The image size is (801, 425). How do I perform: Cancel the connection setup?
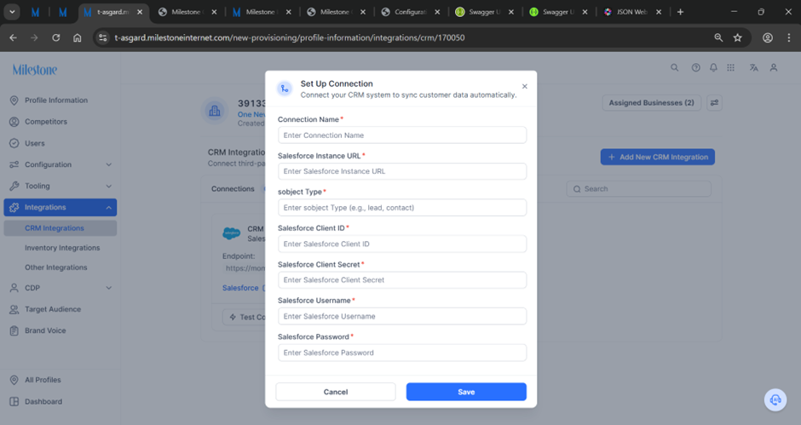tap(336, 392)
